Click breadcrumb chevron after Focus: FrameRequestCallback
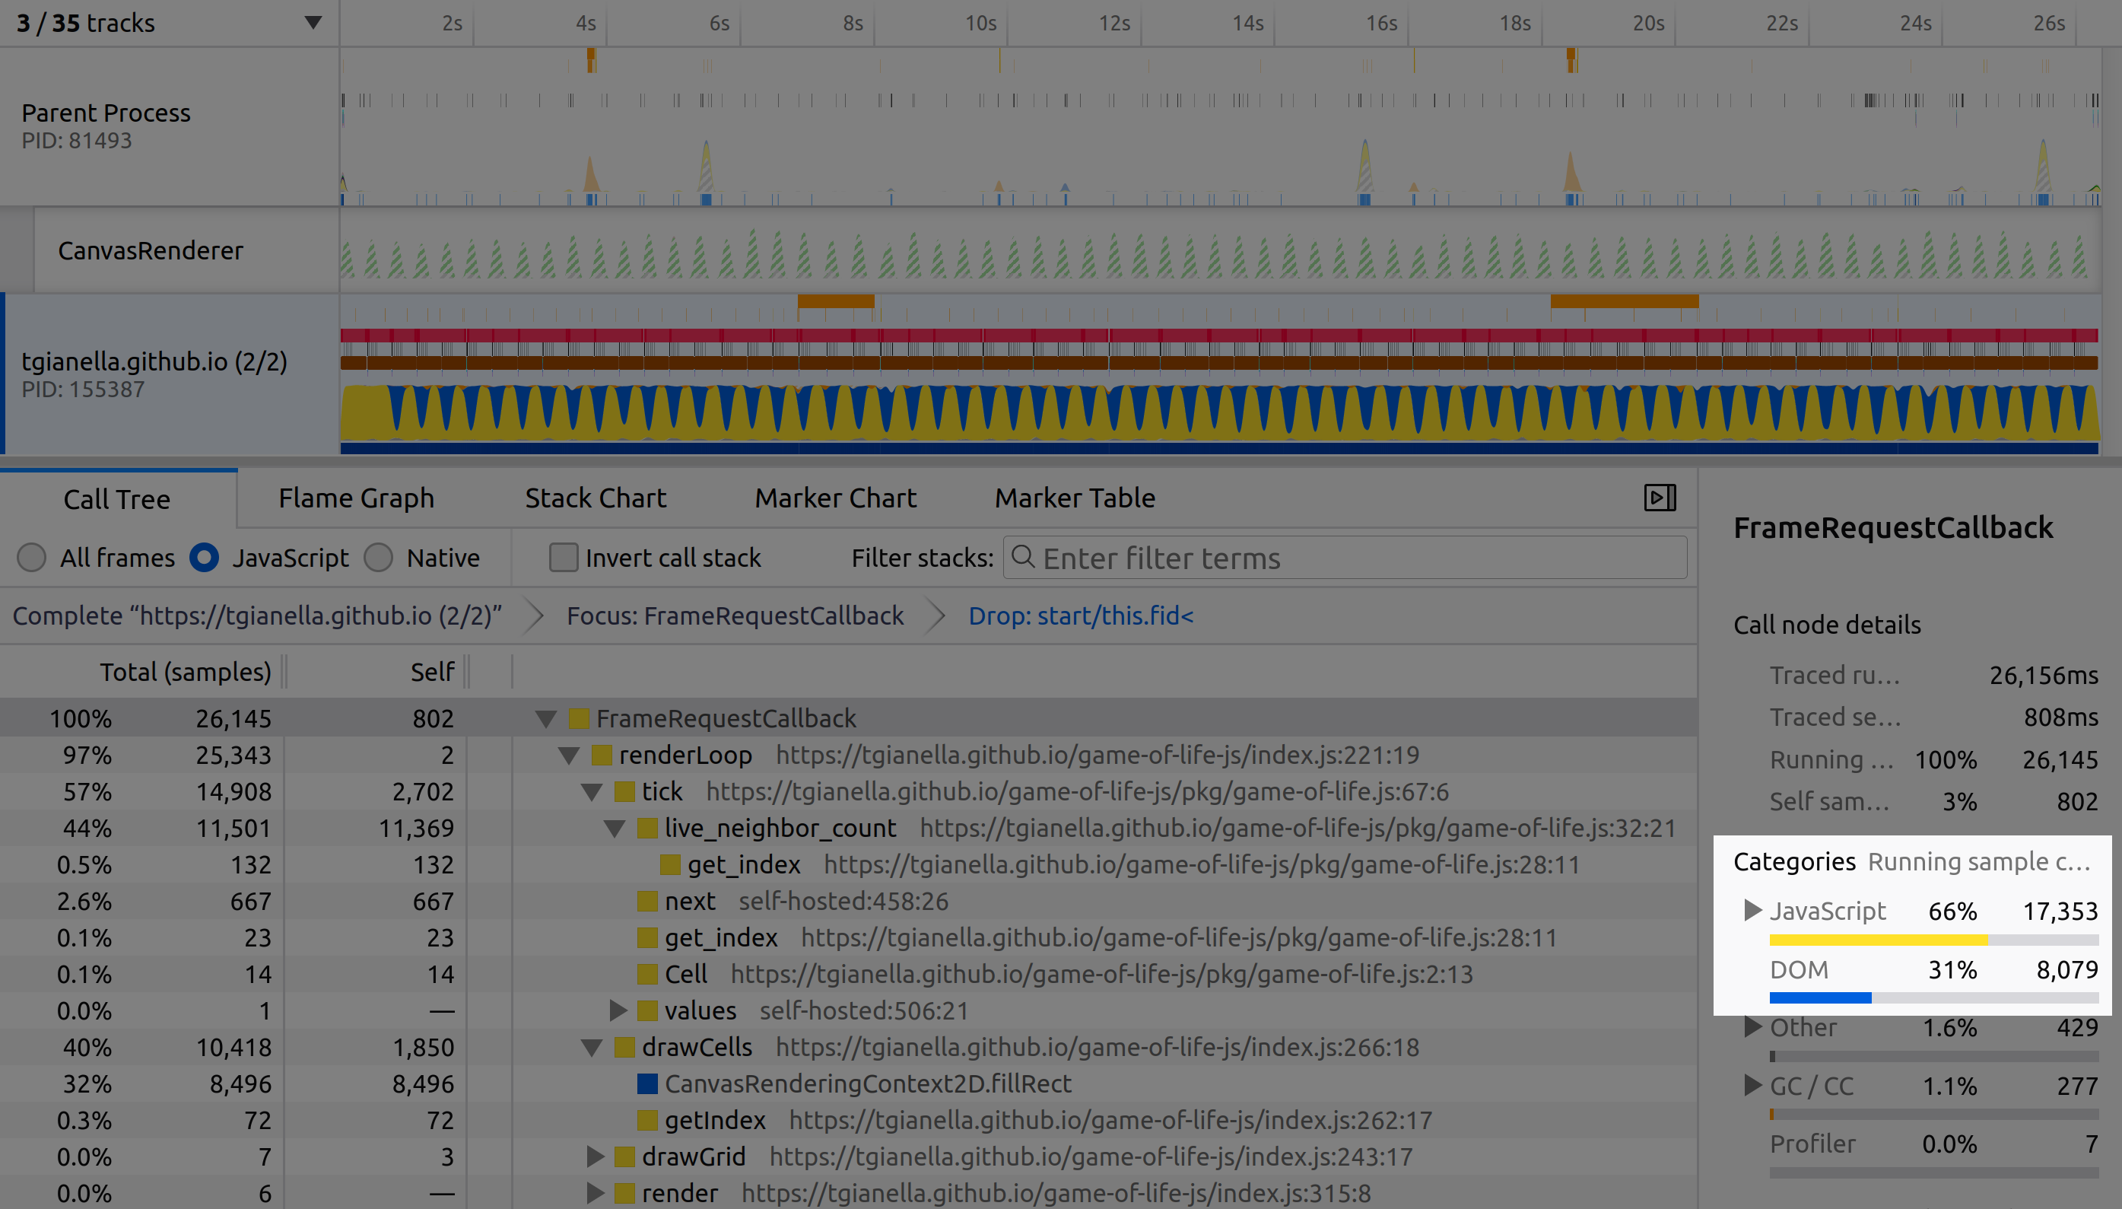 tap(936, 616)
